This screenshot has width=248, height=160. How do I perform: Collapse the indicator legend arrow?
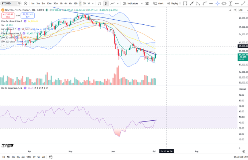click(x=4, y=46)
